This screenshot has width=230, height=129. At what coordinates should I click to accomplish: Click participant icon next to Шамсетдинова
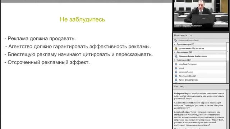pyautogui.click(x=176, y=80)
